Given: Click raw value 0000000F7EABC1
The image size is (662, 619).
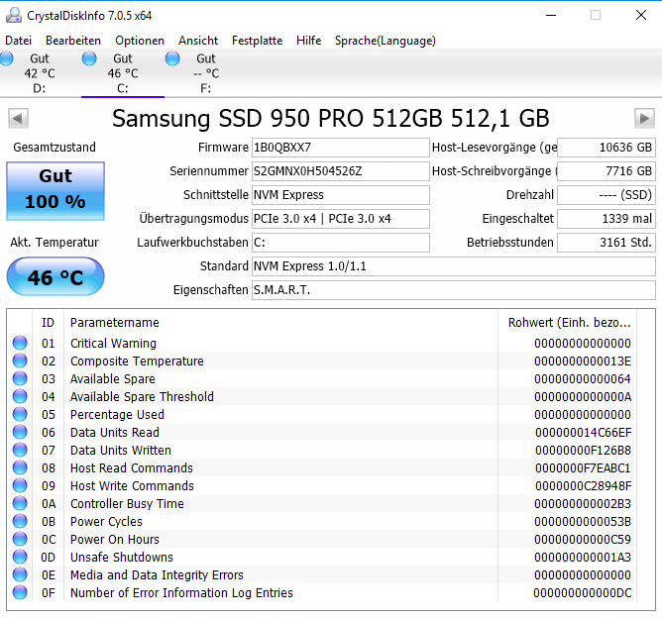Looking at the screenshot, I should [x=583, y=467].
